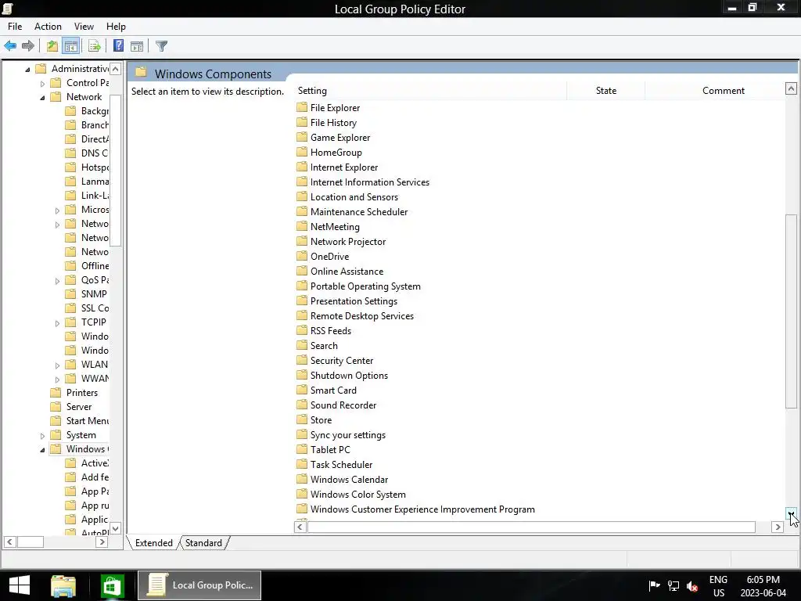Screen dimensions: 801x601
Task: Select Internet Explorer in the settings list
Action: 344,167
